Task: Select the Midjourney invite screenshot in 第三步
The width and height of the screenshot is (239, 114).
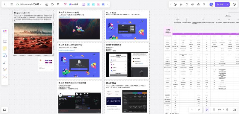Action: click(x=79, y=65)
